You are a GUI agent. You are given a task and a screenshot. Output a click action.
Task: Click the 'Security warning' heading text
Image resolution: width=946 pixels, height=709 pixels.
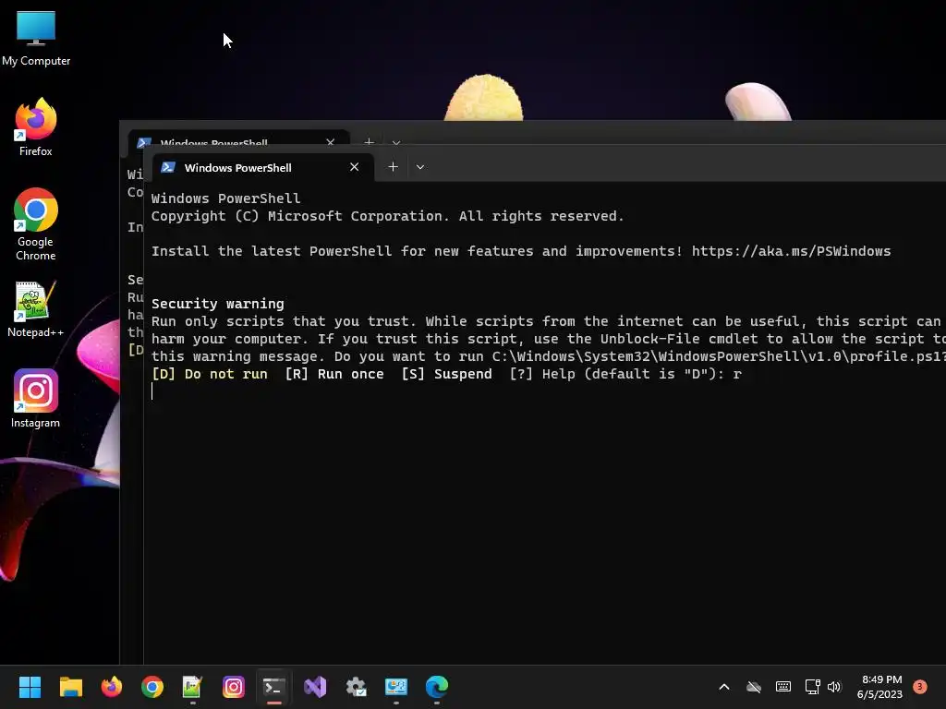pos(217,303)
